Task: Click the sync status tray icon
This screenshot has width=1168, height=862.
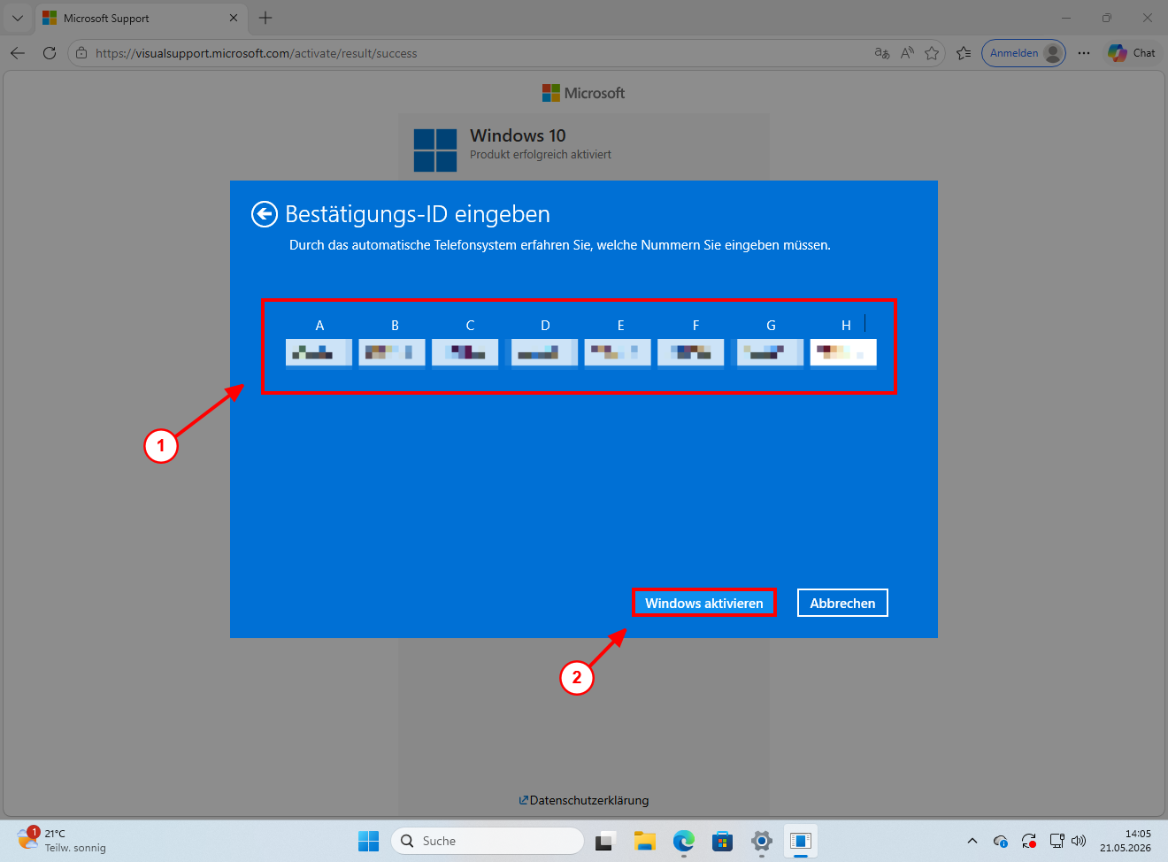Action: [1029, 841]
